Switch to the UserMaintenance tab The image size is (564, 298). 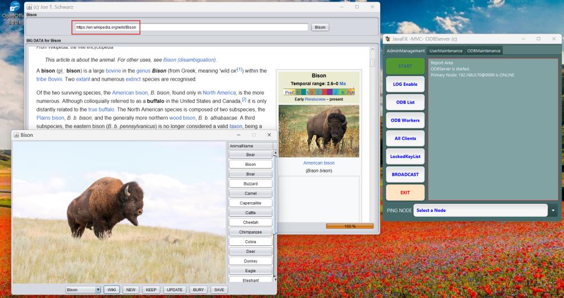(x=446, y=51)
